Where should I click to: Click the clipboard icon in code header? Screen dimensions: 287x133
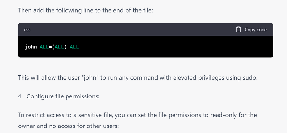click(238, 30)
